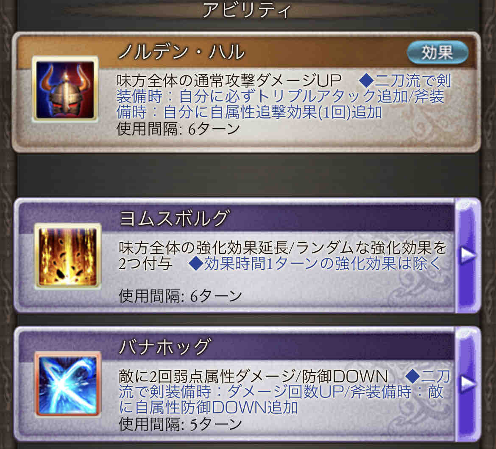Click ヨムスボルグ cooldown 使用間隔: 6ターン
The image size is (496, 449).
(180, 296)
